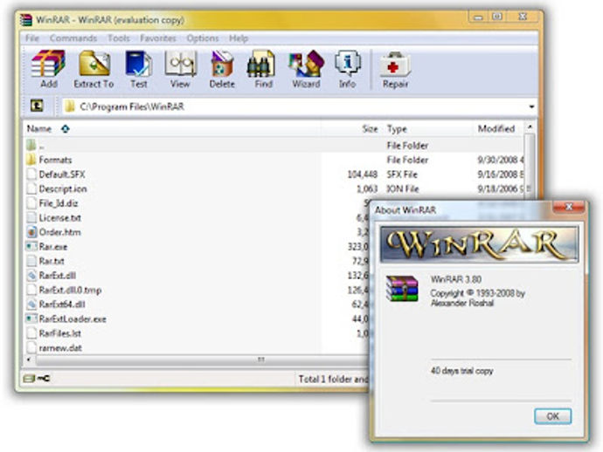
Task: Open the File menu
Action: pos(32,38)
